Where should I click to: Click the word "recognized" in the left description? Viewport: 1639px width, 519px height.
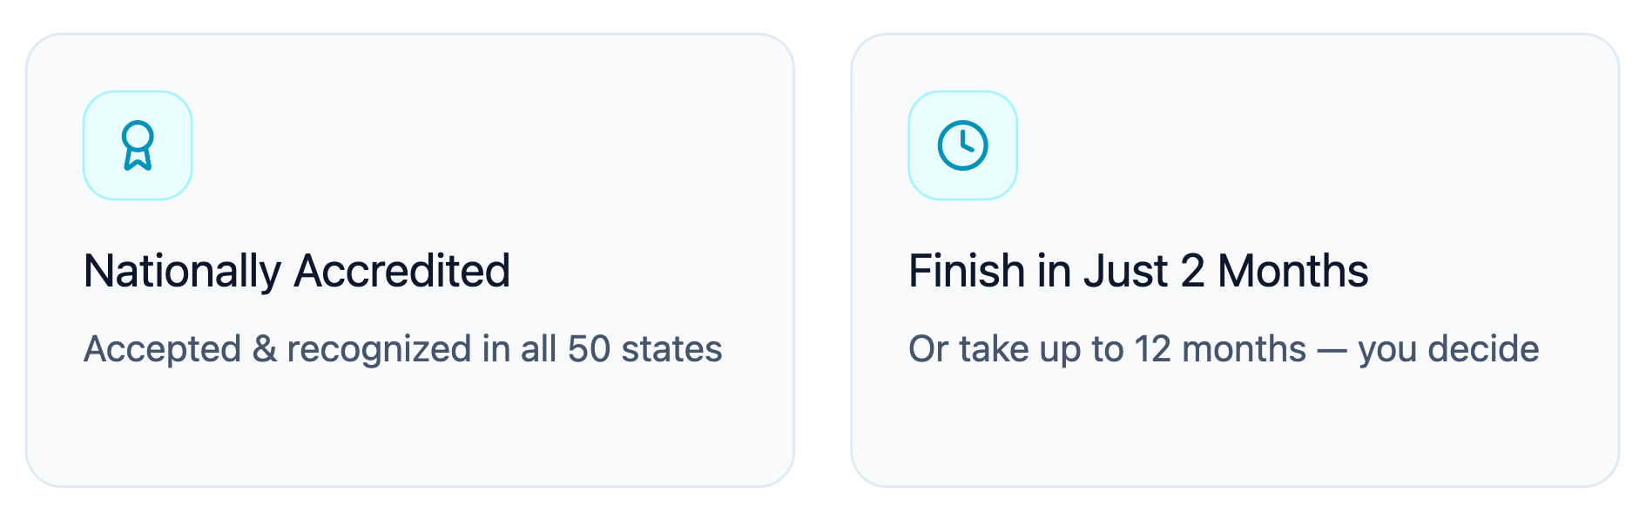(x=379, y=349)
